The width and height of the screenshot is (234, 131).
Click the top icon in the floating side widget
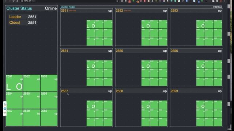5,104
